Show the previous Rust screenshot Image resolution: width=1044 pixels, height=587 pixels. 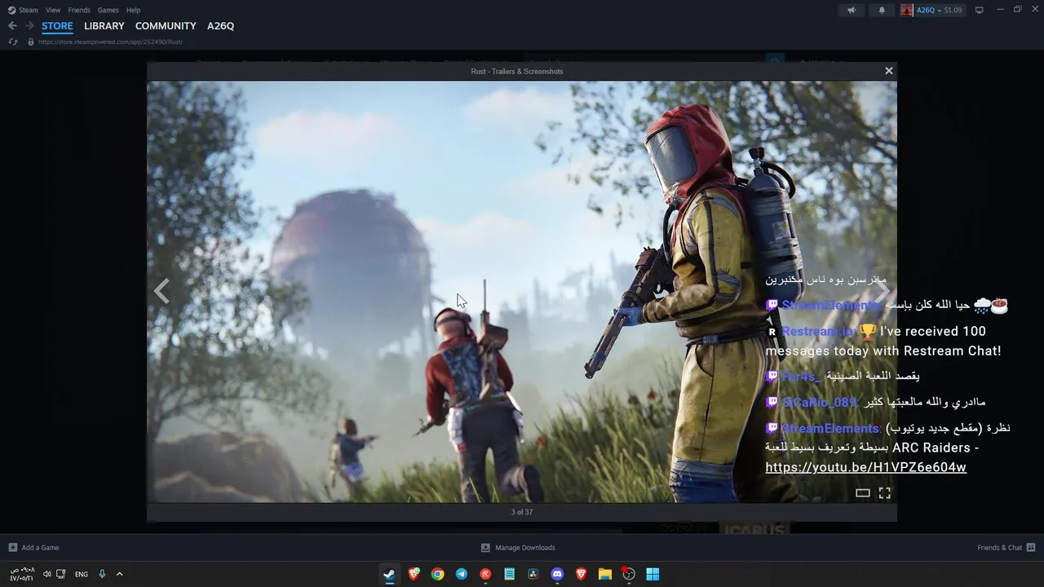[x=161, y=291]
